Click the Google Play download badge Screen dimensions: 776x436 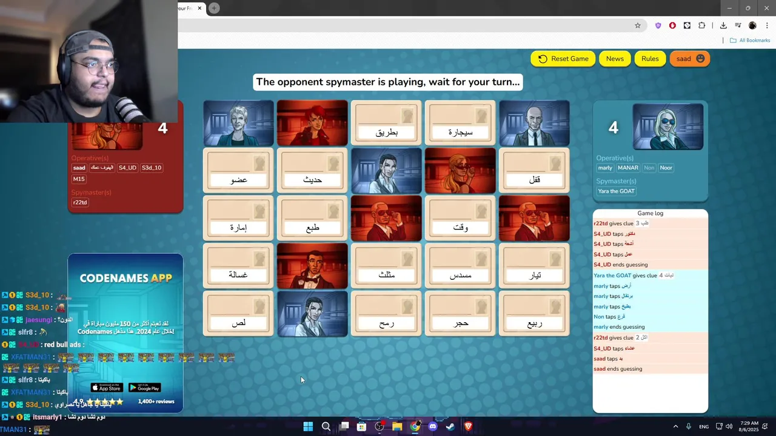coord(145,388)
